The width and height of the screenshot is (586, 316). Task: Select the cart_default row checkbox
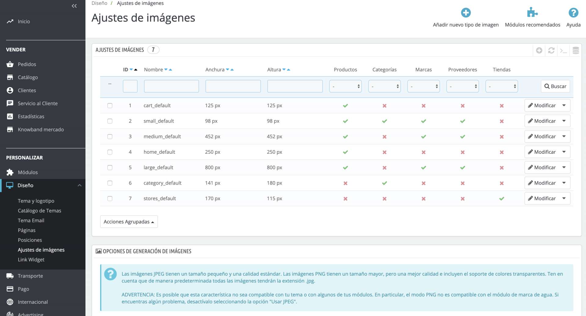tap(110, 106)
